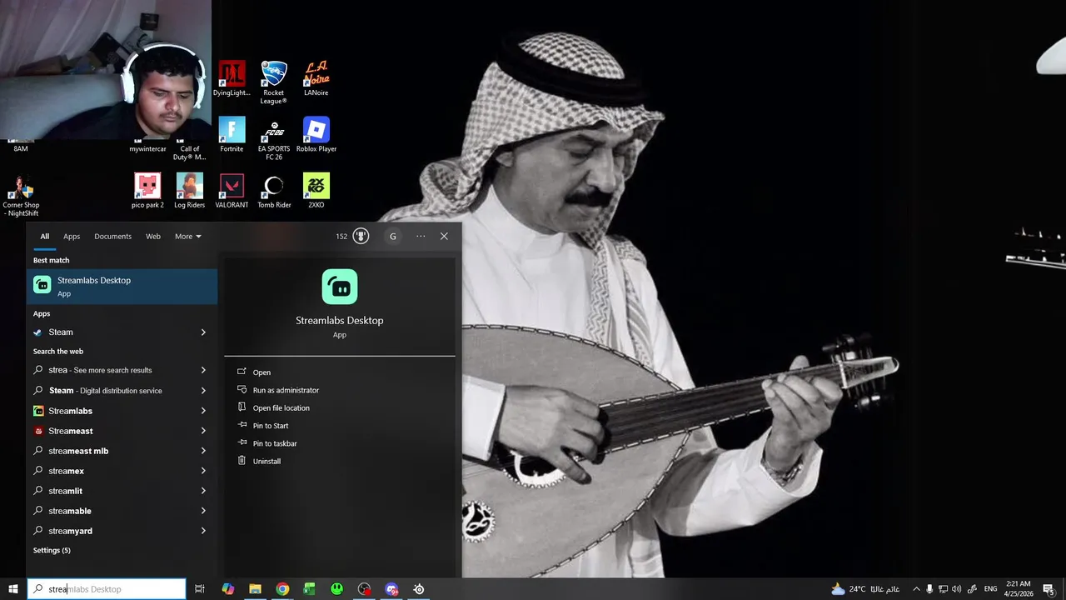The width and height of the screenshot is (1066, 600).
Task: Open File Explorer from the taskbar
Action: point(256,589)
